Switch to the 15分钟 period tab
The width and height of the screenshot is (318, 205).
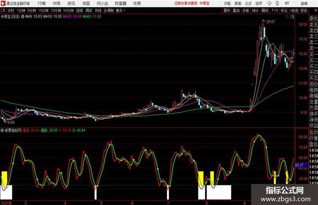43,10
